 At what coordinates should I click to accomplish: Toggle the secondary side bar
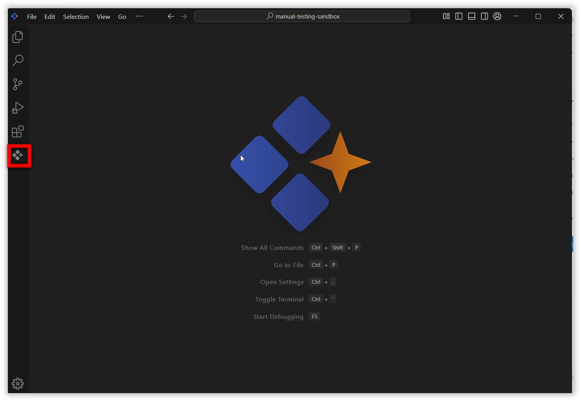coord(484,16)
